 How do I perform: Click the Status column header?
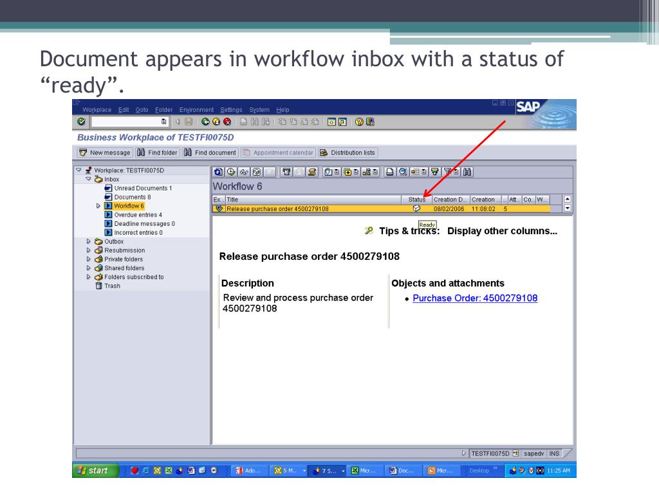click(x=417, y=199)
